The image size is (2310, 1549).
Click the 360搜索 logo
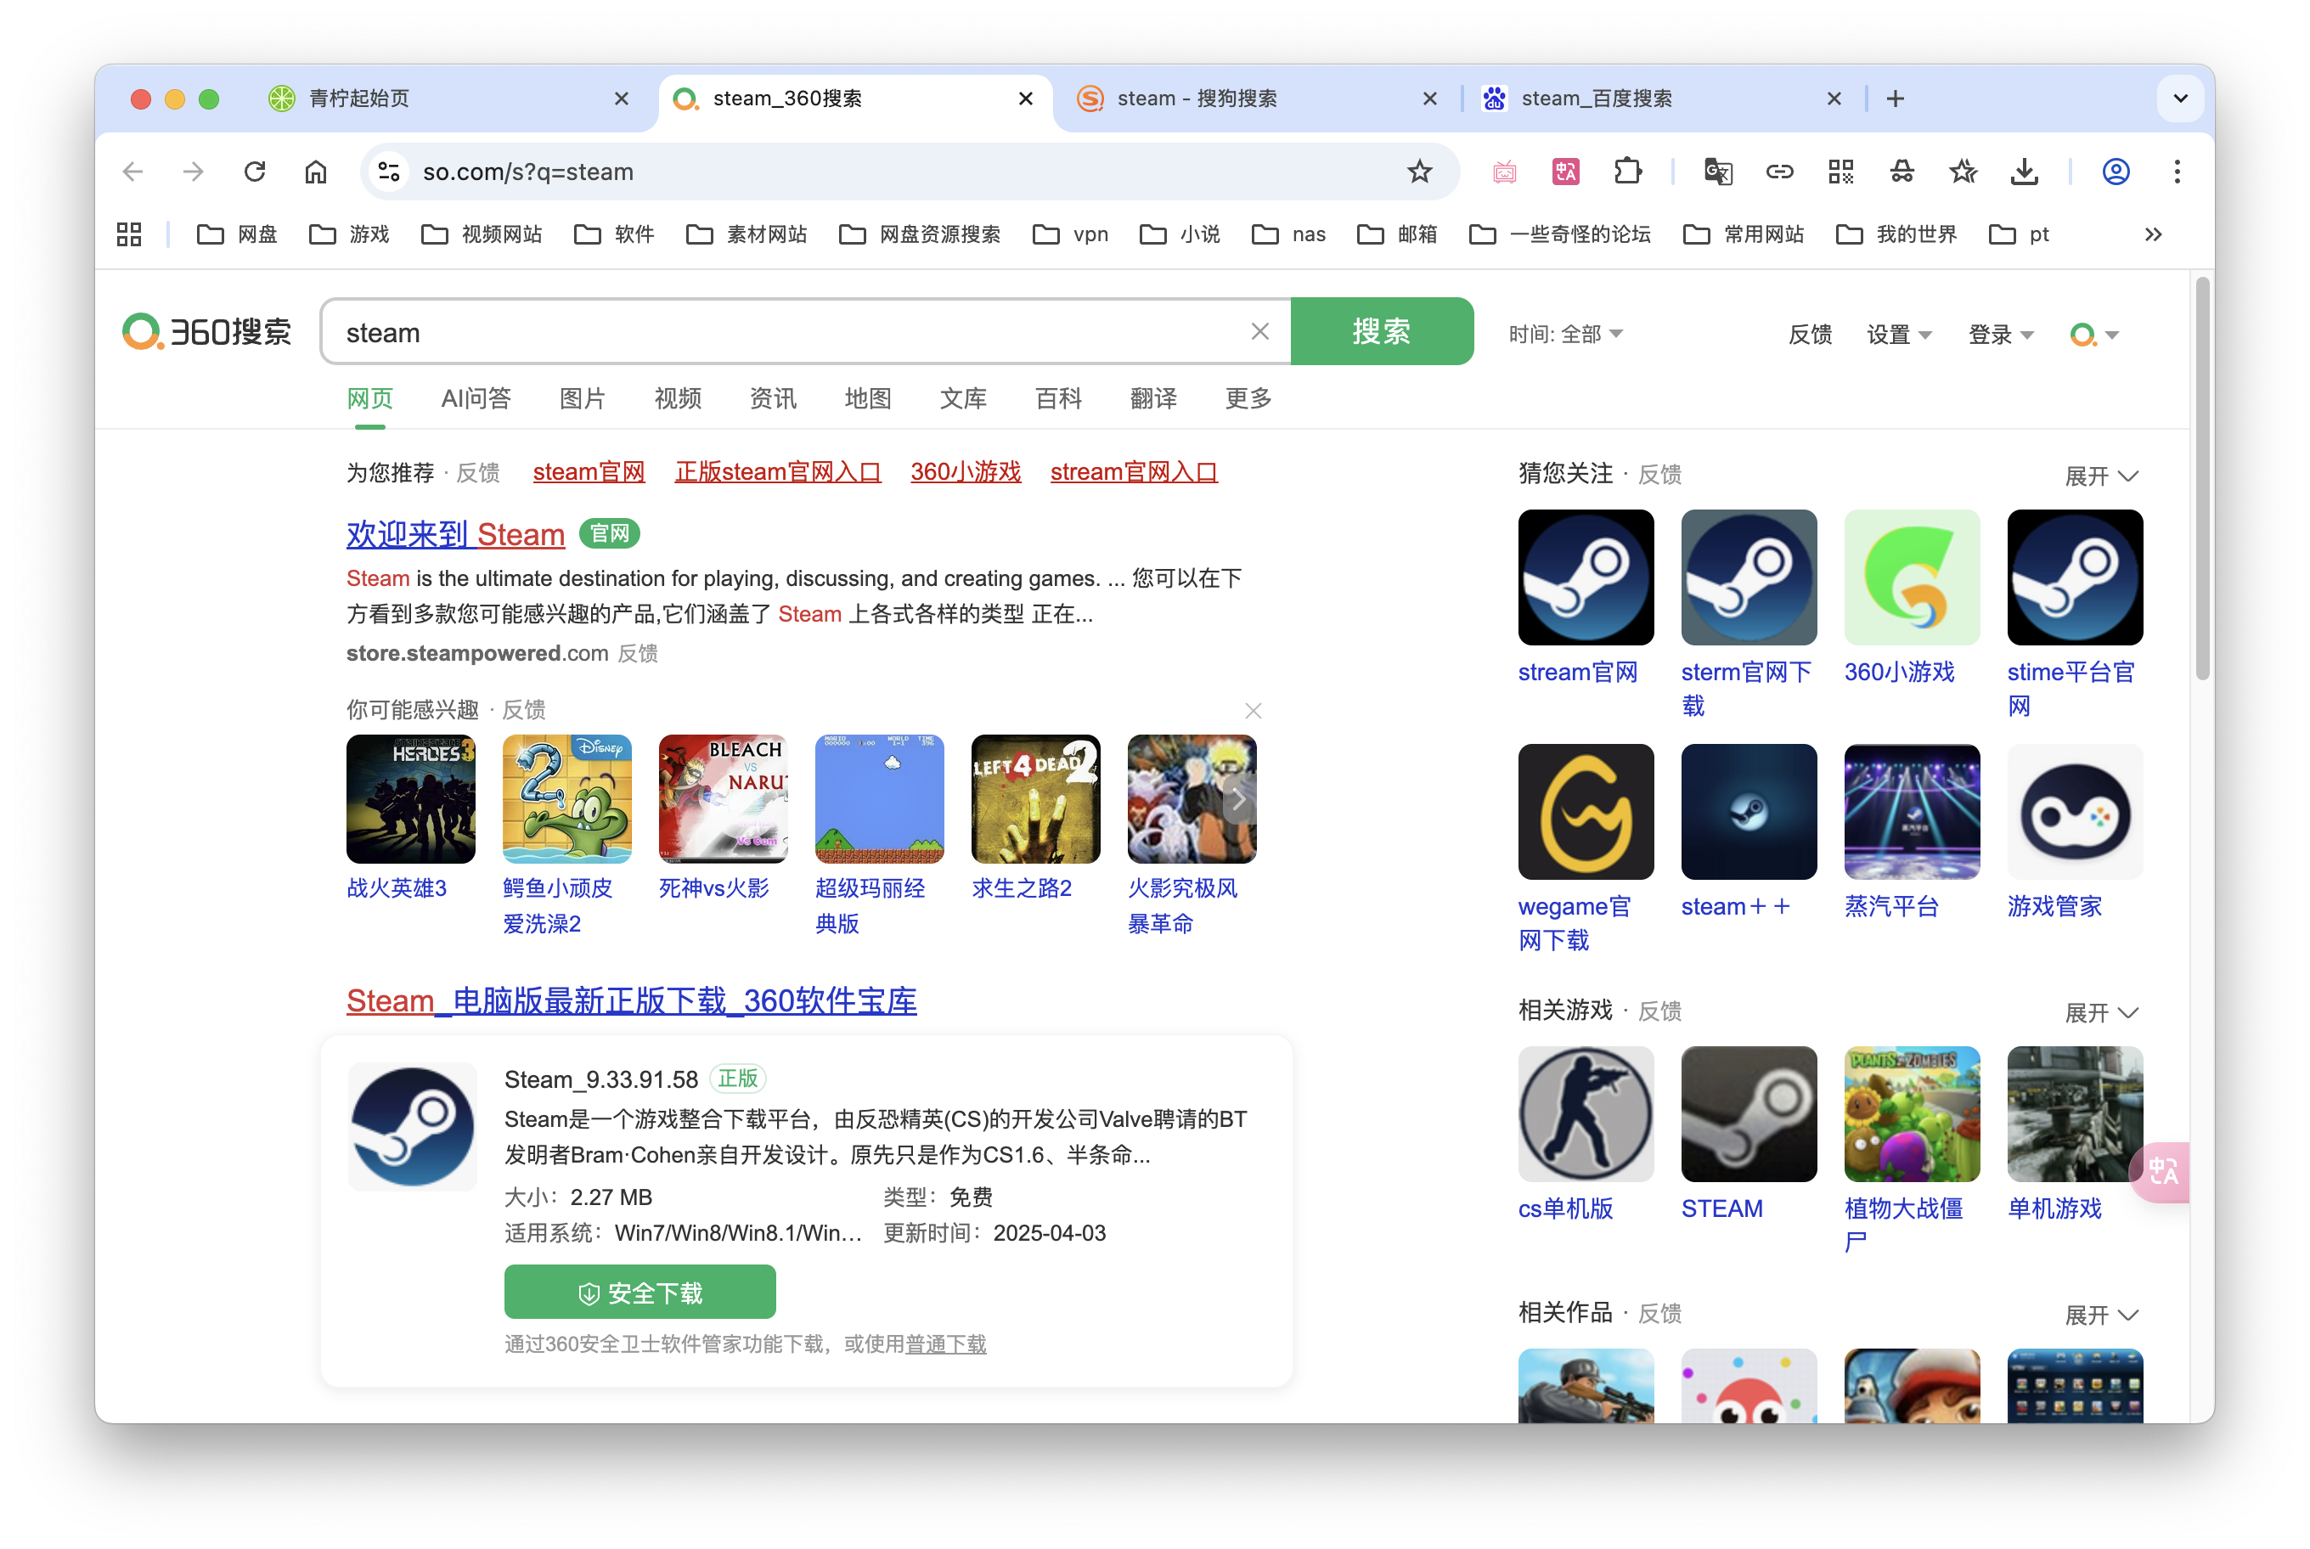(x=206, y=332)
